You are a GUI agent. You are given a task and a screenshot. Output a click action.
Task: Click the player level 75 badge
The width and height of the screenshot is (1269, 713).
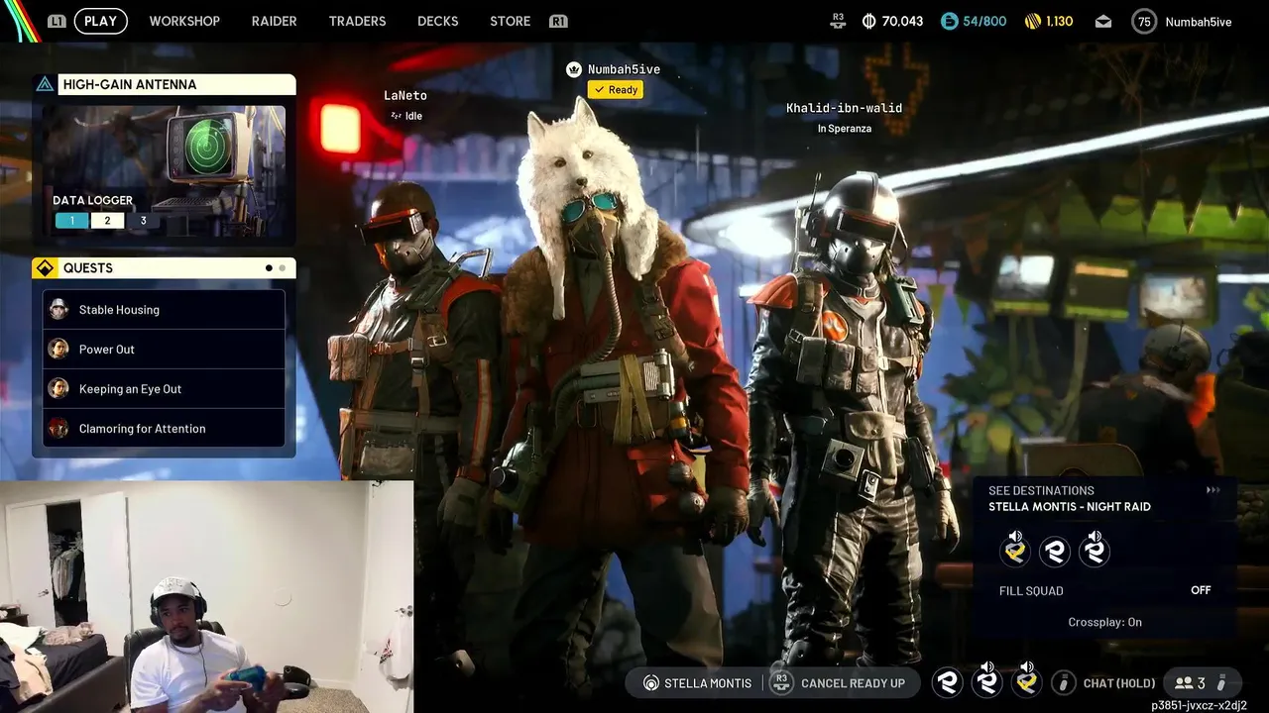click(x=1144, y=22)
